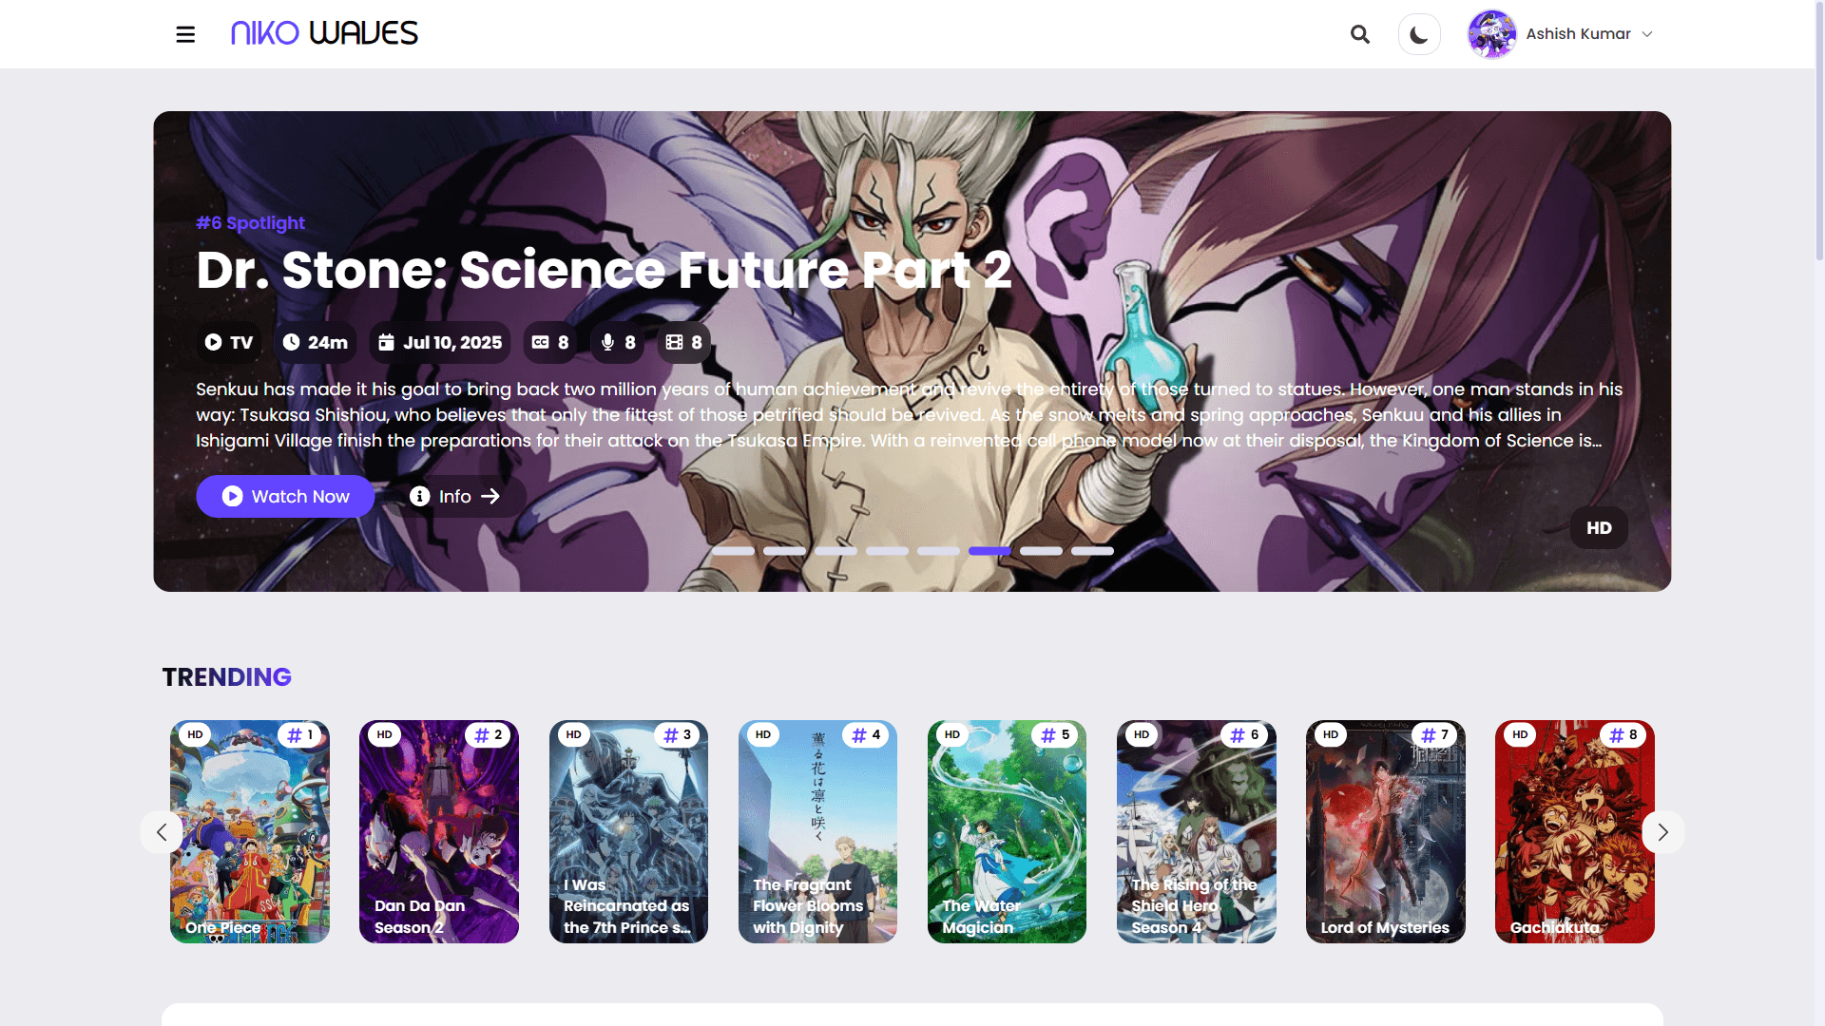Go to second spotlight slide indicator

(x=784, y=551)
